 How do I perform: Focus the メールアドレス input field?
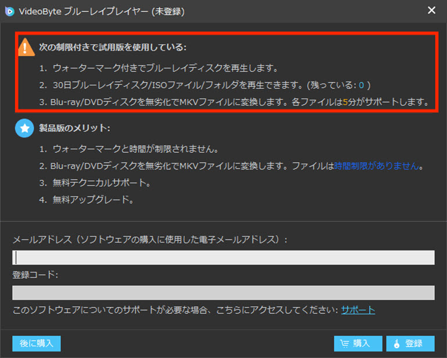223,257
